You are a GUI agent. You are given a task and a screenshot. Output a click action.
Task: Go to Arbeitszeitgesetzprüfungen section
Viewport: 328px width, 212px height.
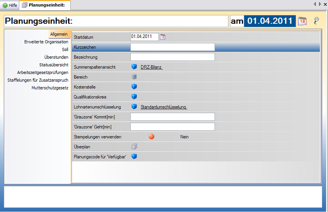coord(42,72)
